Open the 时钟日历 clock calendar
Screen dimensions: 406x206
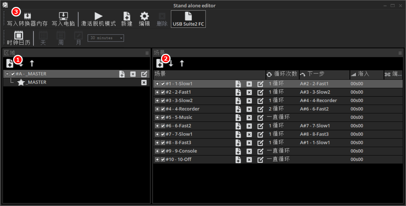click(x=18, y=35)
